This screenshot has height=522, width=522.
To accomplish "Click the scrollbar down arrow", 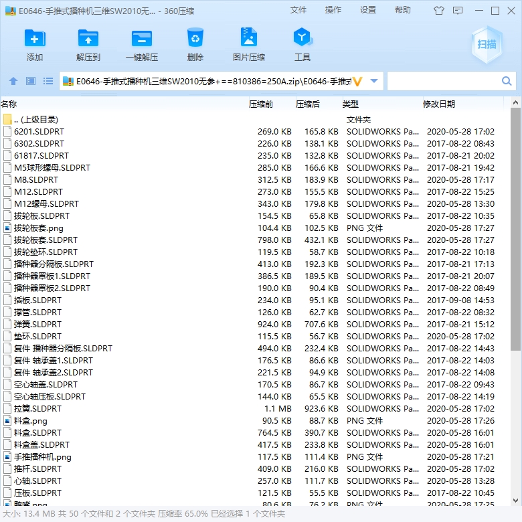I will tap(515, 501).
